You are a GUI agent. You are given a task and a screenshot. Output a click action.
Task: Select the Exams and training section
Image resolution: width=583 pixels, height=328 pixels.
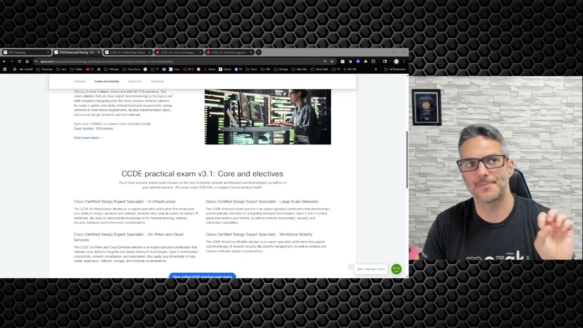(107, 82)
